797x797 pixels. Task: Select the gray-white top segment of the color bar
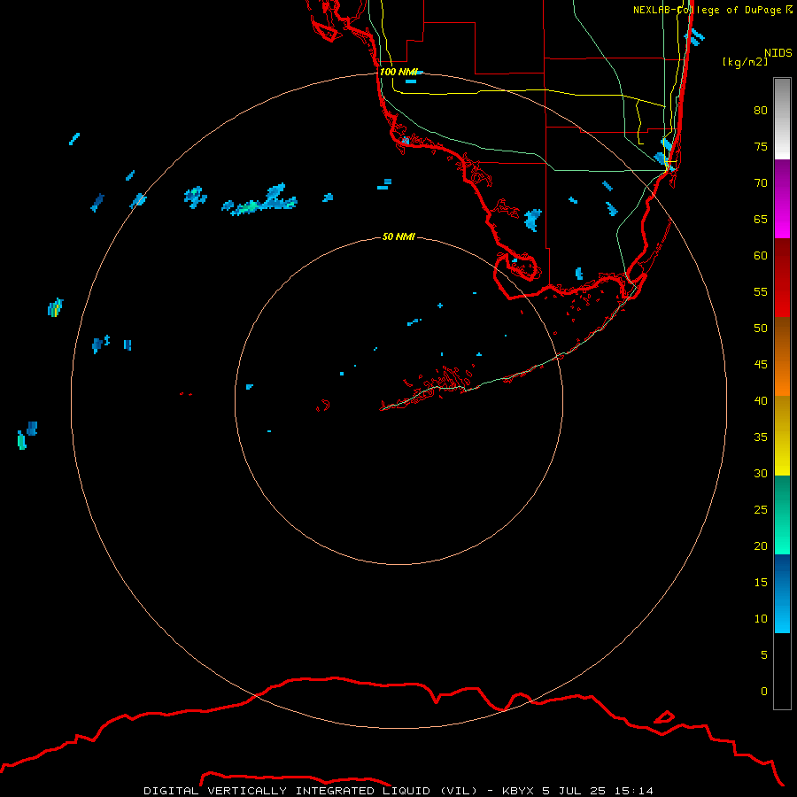point(782,120)
